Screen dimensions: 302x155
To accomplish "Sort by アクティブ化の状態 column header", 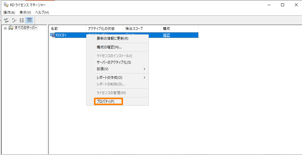I will 104,29.
